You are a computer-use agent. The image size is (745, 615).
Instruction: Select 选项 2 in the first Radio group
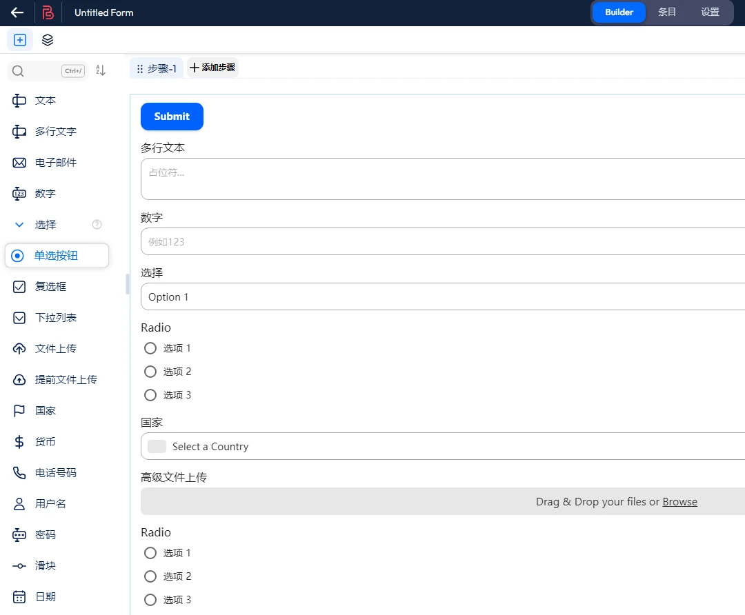pyautogui.click(x=150, y=371)
